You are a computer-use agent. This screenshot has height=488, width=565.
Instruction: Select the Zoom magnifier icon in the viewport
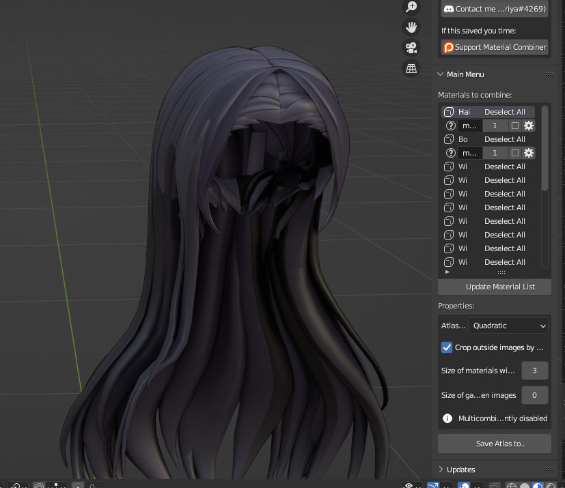[411, 8]
